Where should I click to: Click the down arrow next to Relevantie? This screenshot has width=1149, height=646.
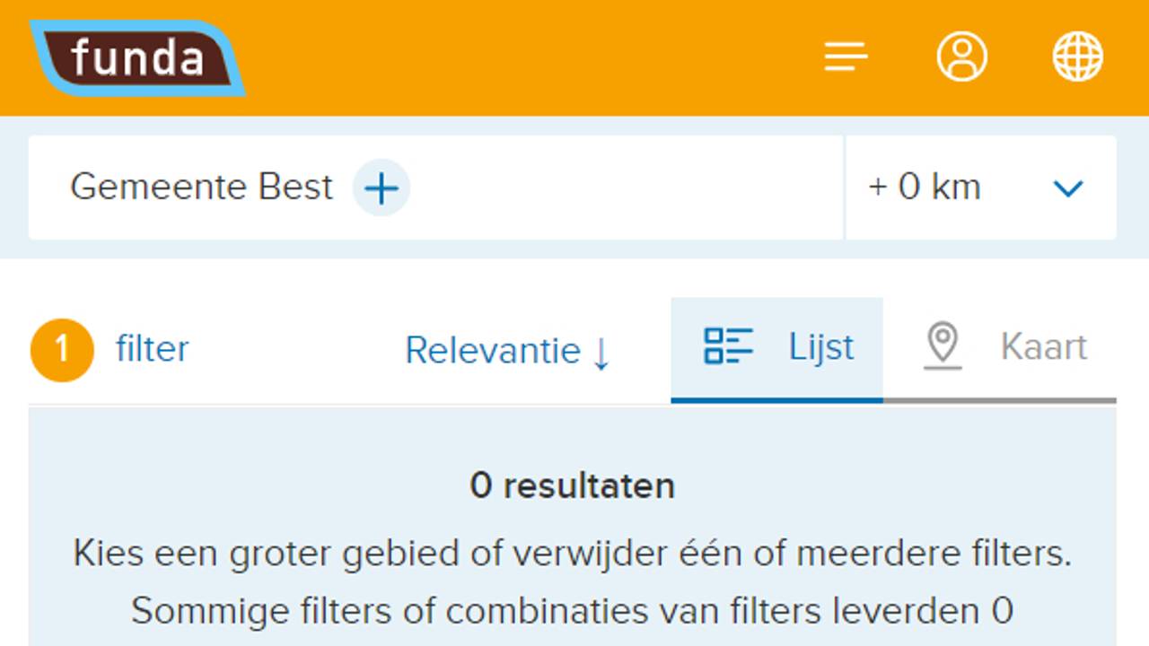point(603,352)
